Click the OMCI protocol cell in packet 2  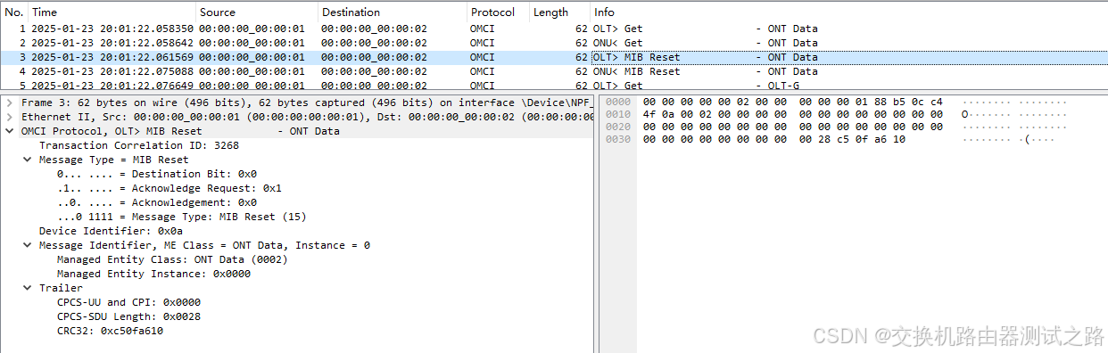click(483, 43)
